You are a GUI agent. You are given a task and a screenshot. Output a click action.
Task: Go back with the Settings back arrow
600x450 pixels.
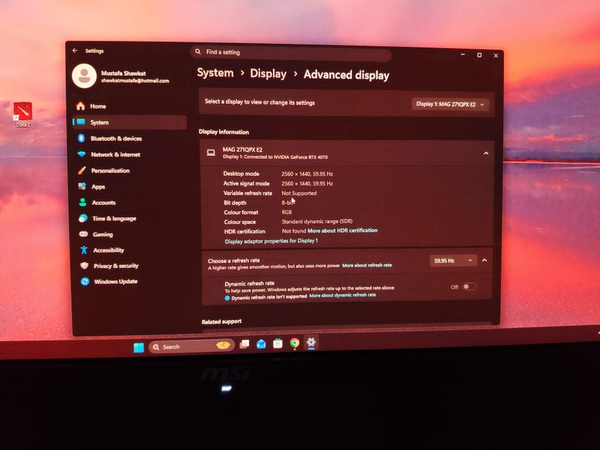(x=74, y=51)
